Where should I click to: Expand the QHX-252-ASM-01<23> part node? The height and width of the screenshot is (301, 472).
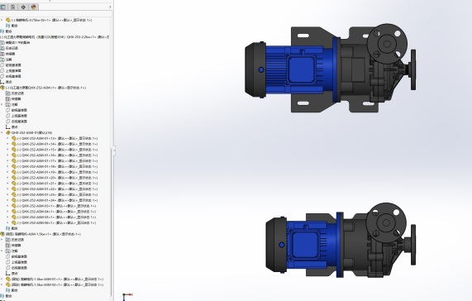coord(7,195)
